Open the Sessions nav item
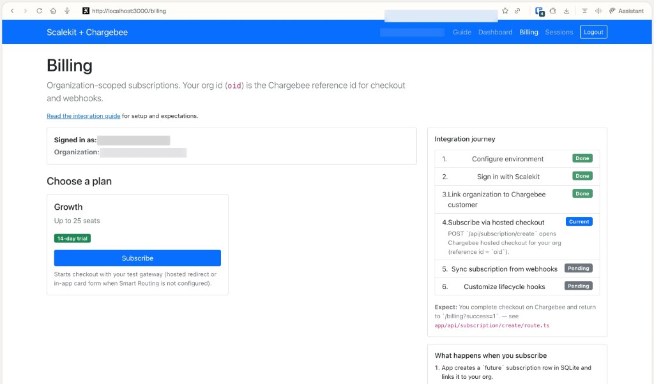The image size is (654, 384). pos(559,32)
